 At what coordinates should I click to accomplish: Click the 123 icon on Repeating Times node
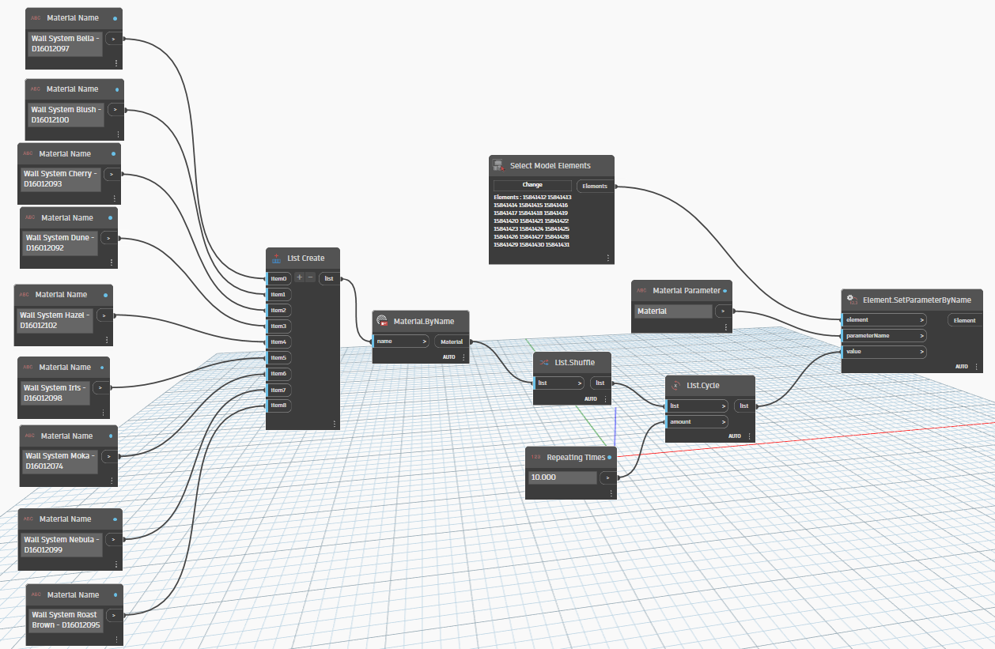pyautogui.click(x=536, y=457)
